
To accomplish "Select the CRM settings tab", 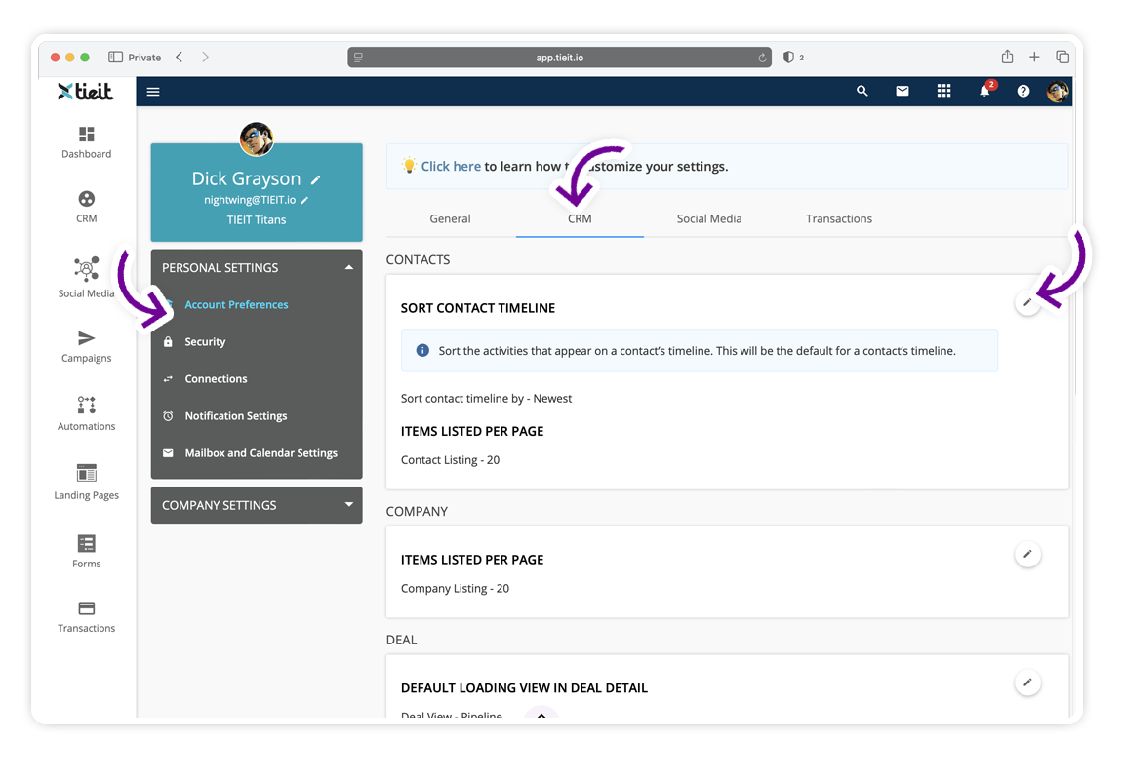I will (580, 218).
